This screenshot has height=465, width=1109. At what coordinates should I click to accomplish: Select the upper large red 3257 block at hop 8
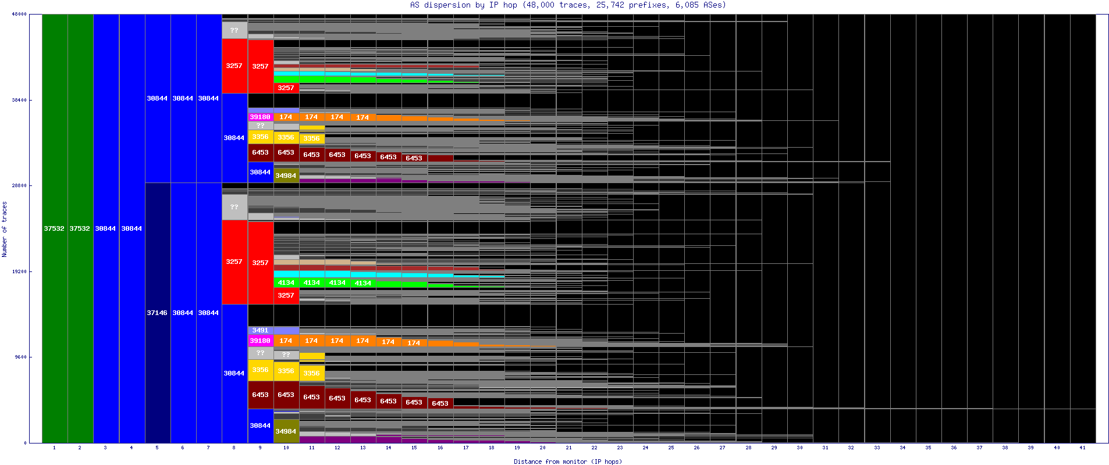234,66
